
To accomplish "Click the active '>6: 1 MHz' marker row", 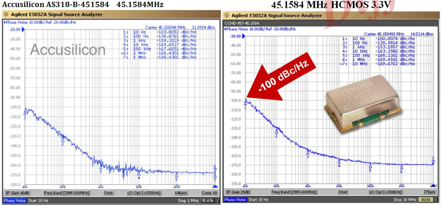I will (x=159, y=53).
